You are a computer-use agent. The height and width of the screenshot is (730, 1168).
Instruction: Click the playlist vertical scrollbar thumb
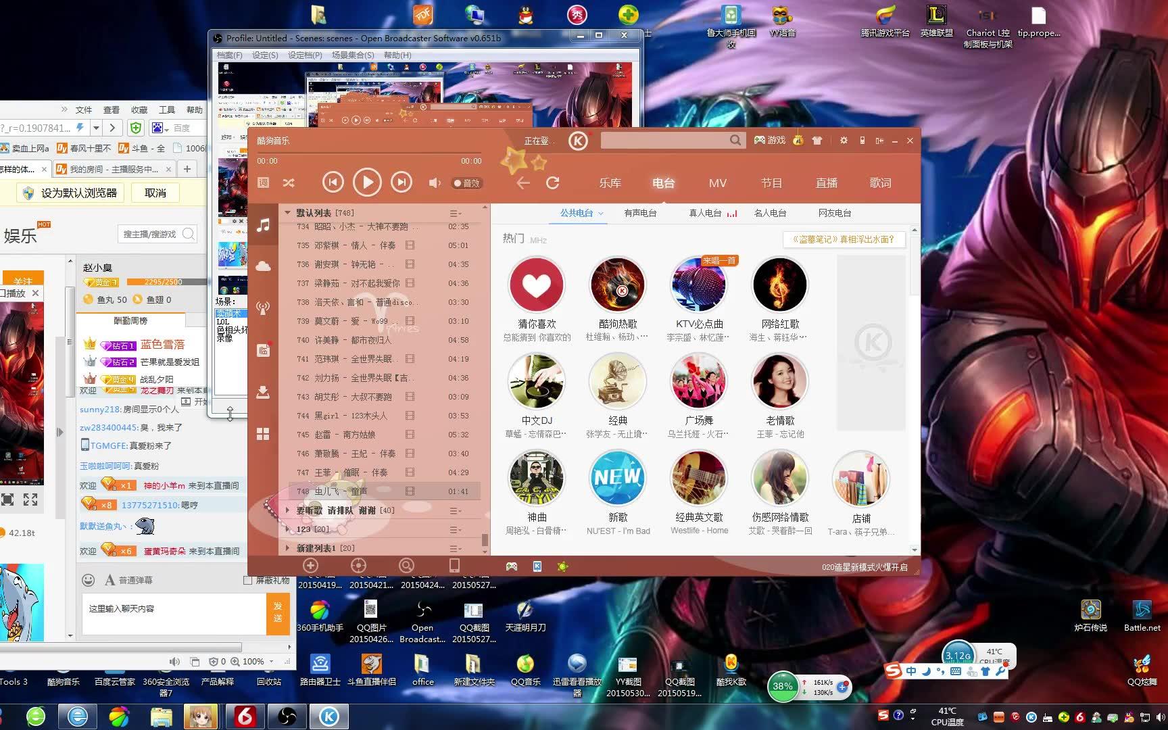pos(484,540)
